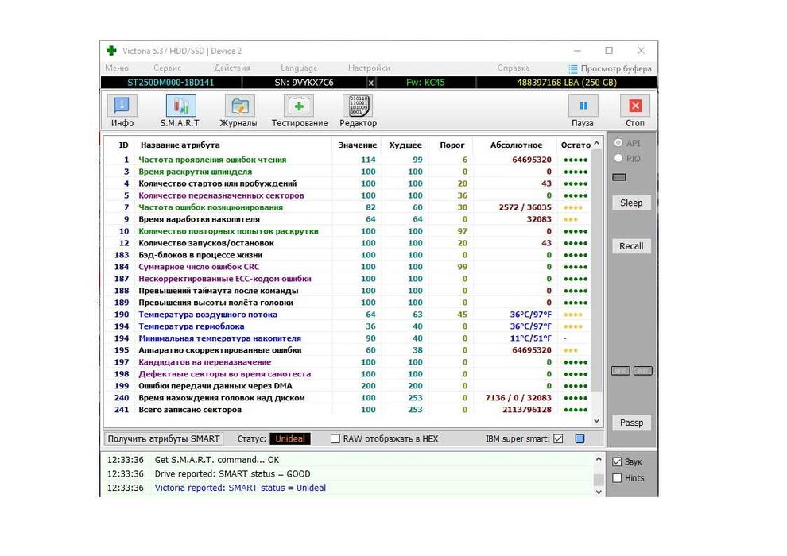
Task: Open the Сервис menu
Action: pos(167,68)
